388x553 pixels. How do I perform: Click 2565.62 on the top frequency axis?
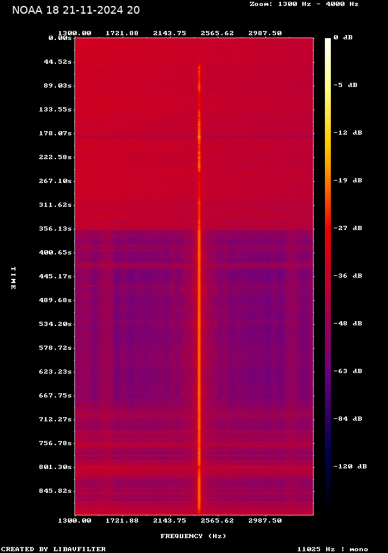click(217, 33)
